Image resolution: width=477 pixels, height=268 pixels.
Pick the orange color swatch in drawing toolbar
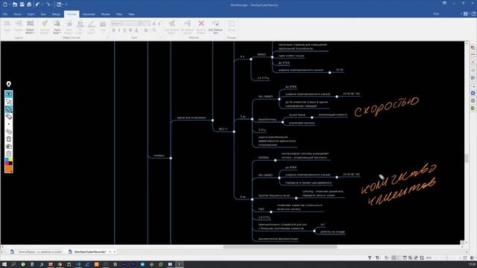tap(8, 169)
